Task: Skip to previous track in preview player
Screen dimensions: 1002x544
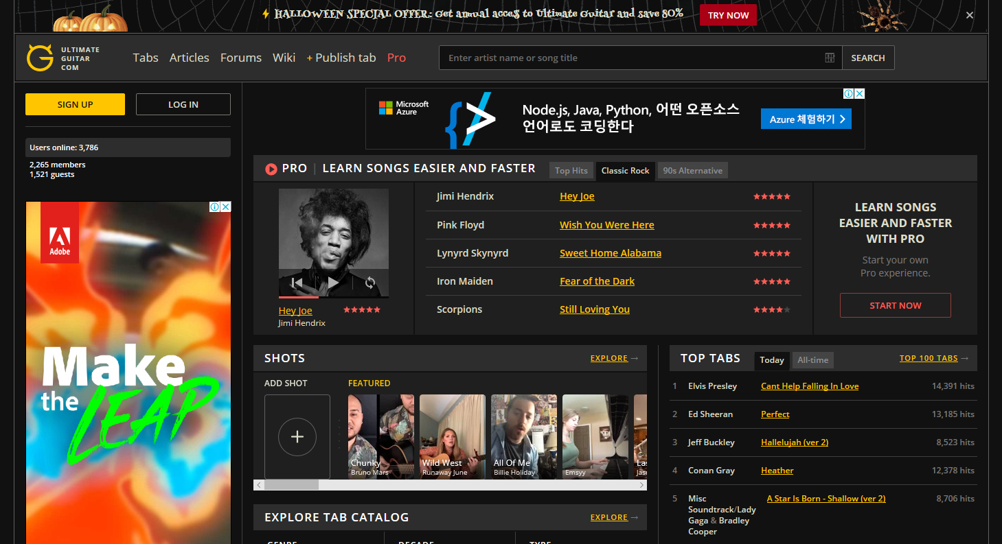Action: pyautogui.click(x=297, y=282)
